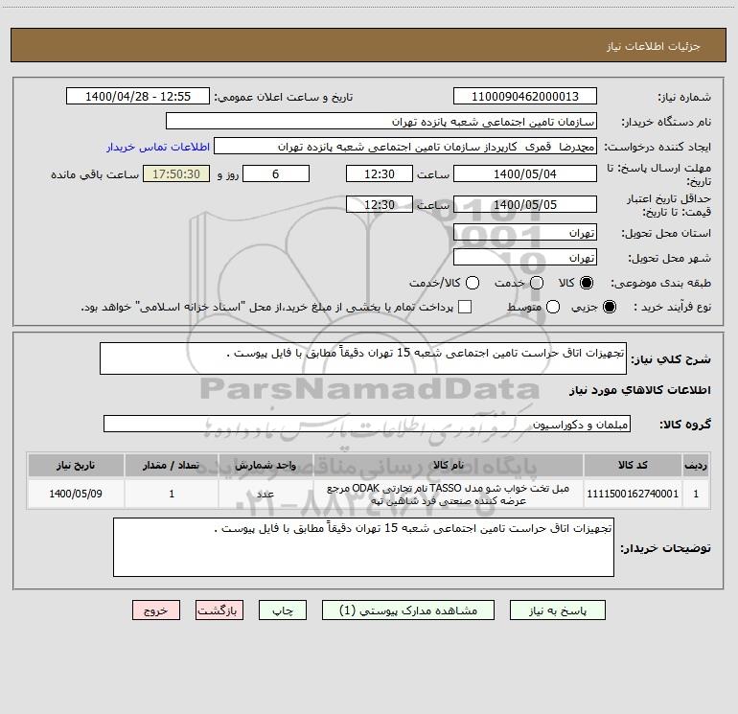
Task: Toggle the اسناد خزانه اسلامی payment checkbox
Action: [465, 307]
